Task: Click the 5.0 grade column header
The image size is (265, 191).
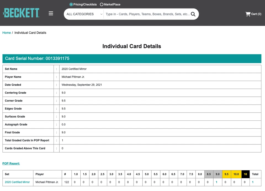Action: point(147,174)
